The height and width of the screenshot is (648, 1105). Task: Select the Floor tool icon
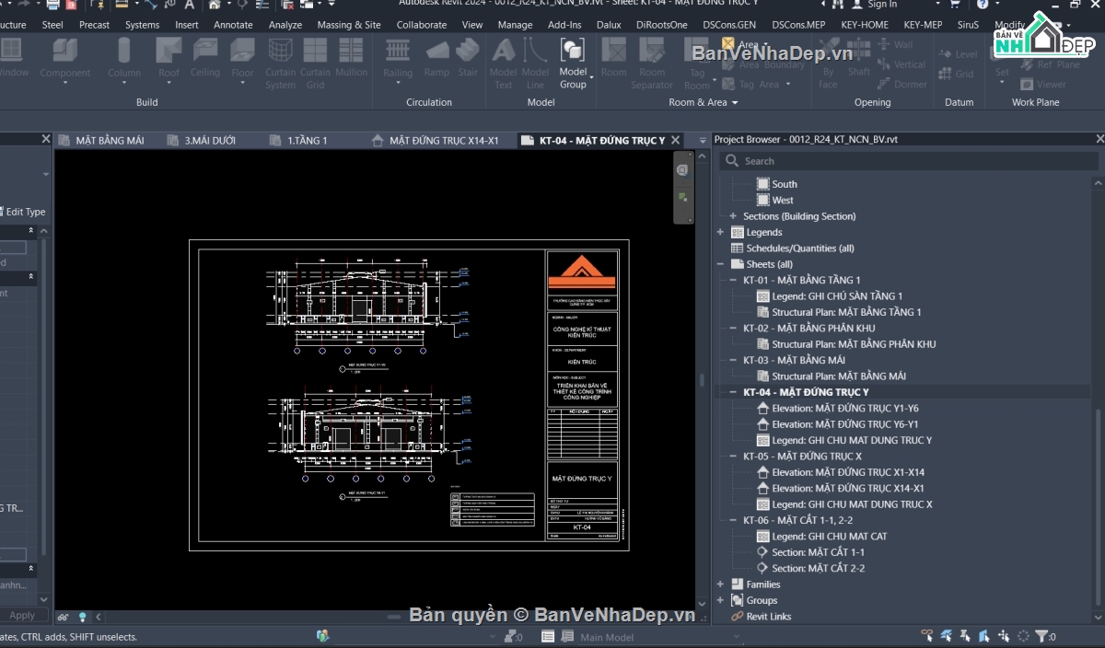tap(242, 50)
